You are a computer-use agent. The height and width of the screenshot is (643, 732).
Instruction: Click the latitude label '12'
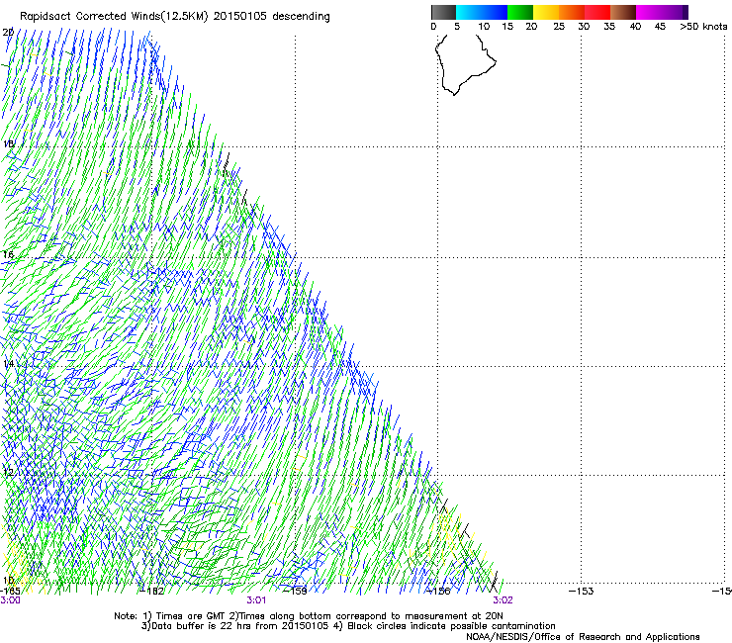click(8, 472)
